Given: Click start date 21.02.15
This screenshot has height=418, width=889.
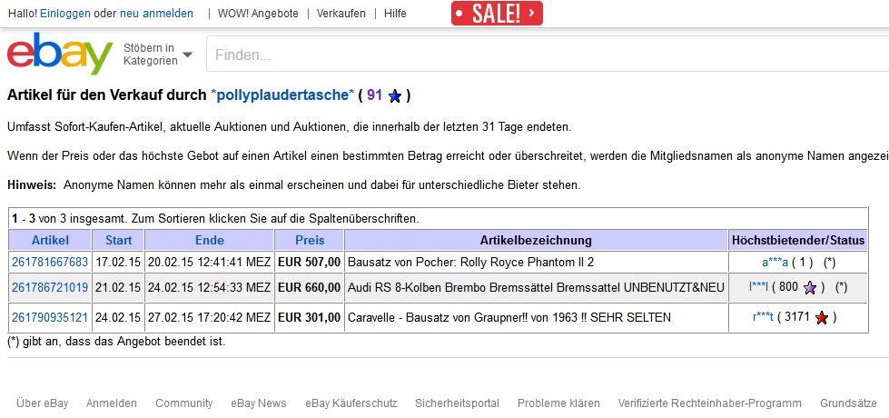Looking at the screenshot, I should pyautogui.click(x=118, y=287).
